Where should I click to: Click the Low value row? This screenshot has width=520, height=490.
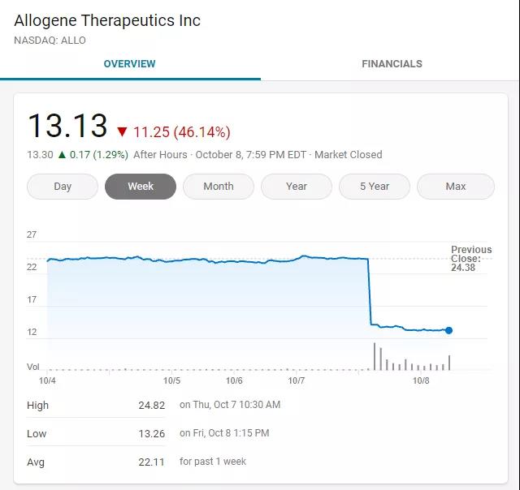pos(152,433)
